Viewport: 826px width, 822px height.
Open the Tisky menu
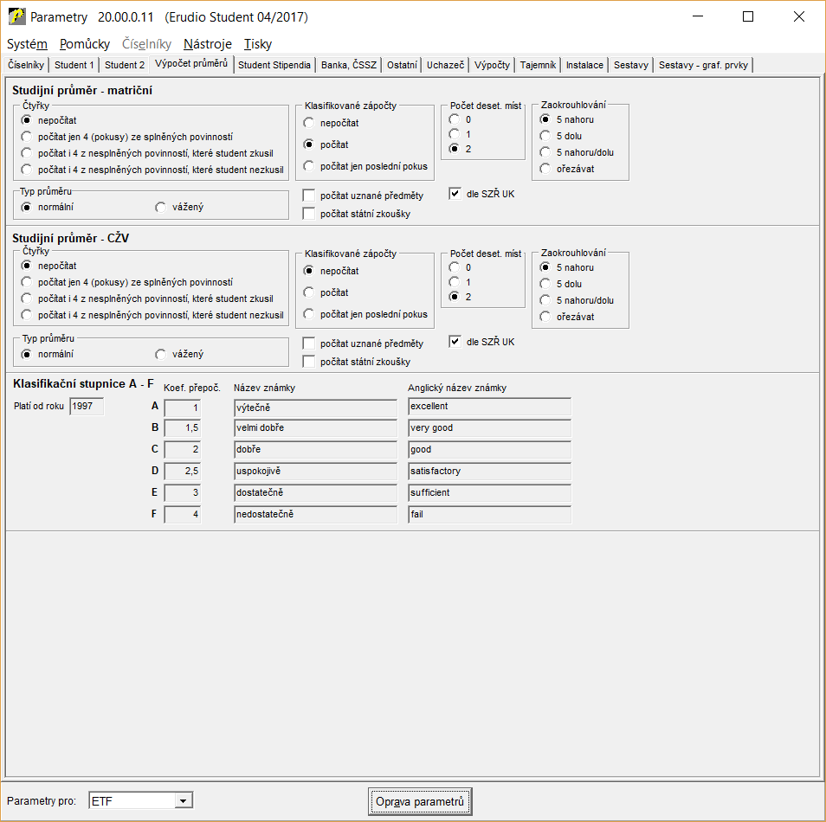click(258, 44)
